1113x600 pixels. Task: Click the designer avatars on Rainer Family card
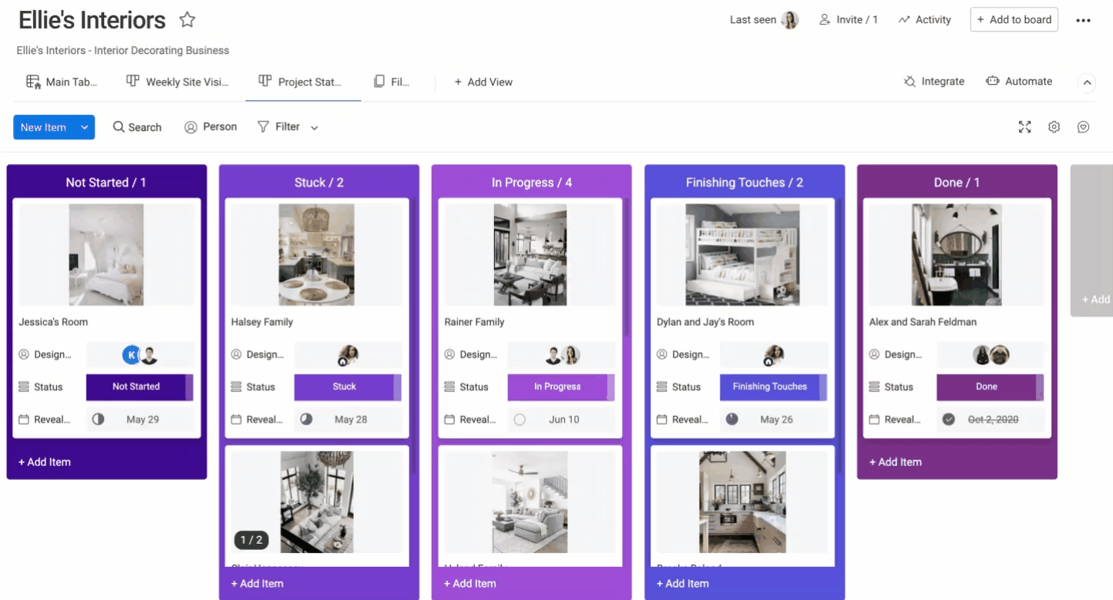pos(562,355)
